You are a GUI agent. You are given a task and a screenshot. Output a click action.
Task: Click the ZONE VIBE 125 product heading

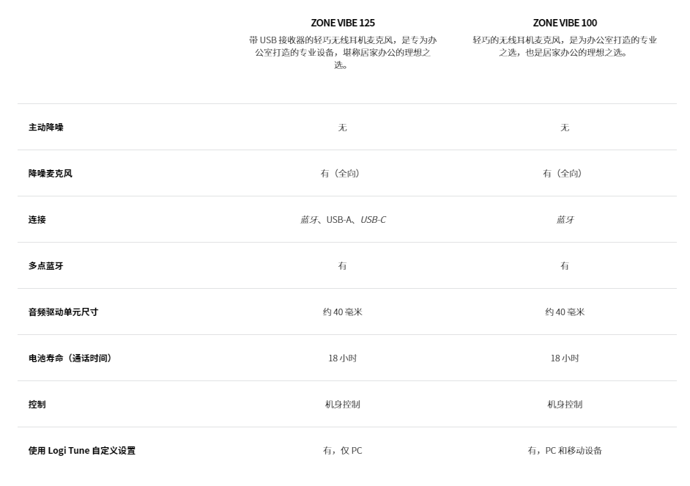pyautogui.click(x=343, y=23)
